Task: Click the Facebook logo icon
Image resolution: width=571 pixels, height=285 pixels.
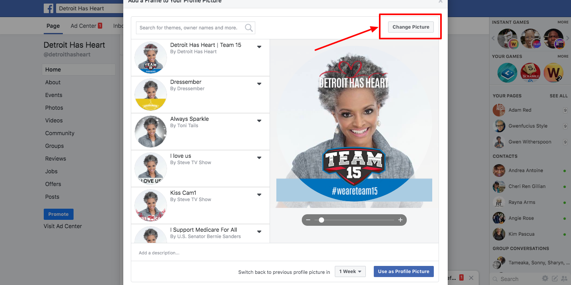Action: click(x=49, y=8)
